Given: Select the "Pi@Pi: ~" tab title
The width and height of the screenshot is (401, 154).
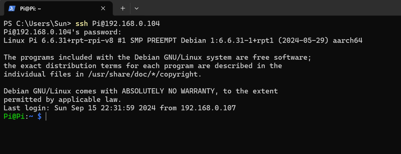Looking at the screenshot, I should tap(30, 9).
